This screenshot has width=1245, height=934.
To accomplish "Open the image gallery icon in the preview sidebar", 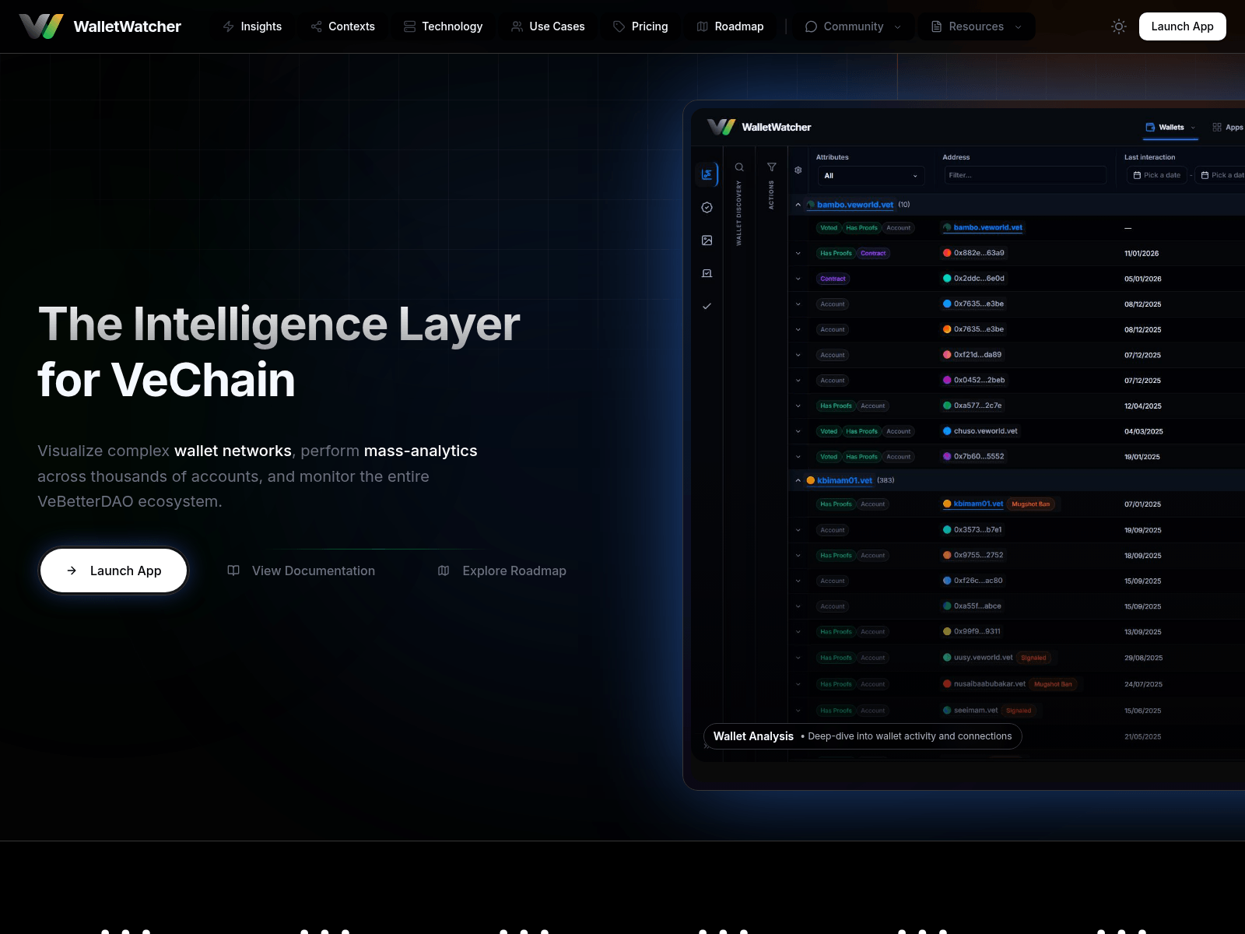I will tap(707, 241).
